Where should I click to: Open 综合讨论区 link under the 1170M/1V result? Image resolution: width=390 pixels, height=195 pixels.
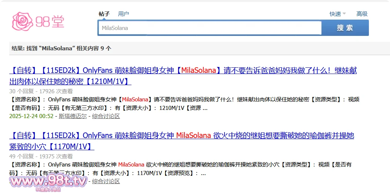(x=106, y=181)
